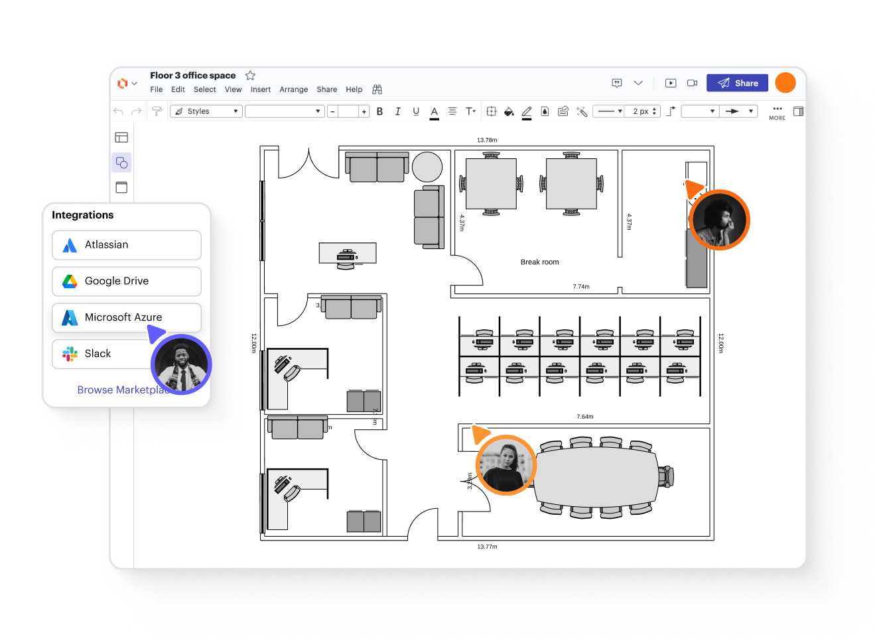Open the Insert menu
Viewport: 877px width, 640px height.
click(x=260, y=89)
